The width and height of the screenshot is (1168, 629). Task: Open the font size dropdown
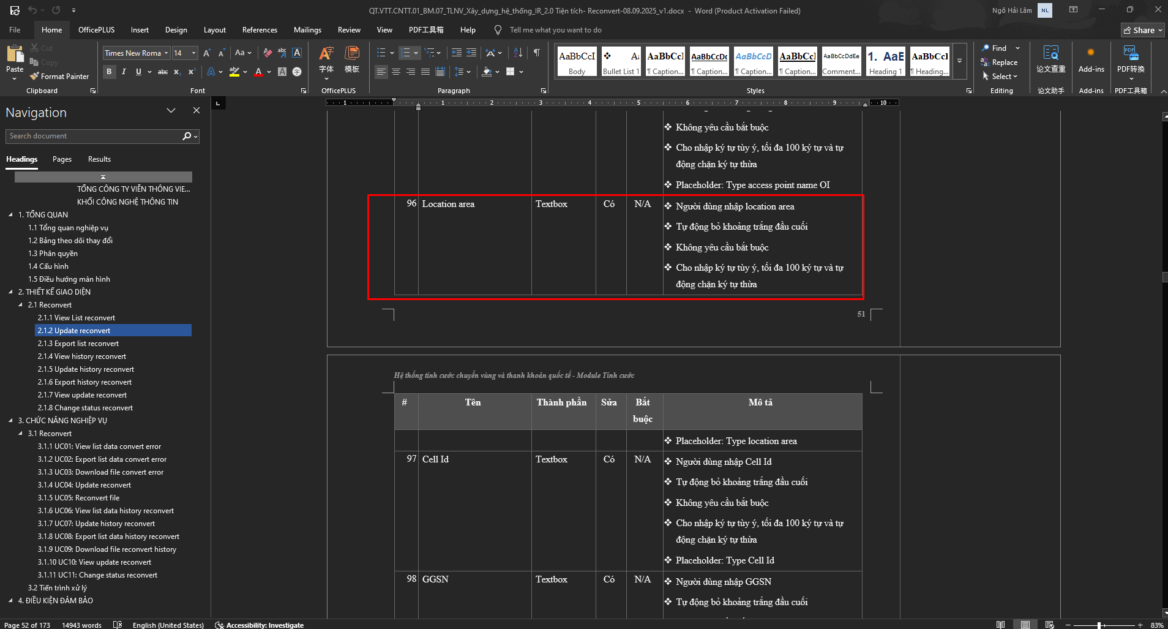coord(193,53)
